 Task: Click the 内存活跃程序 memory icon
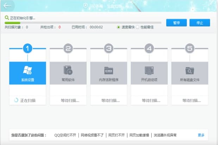click(x=108, y=70)
